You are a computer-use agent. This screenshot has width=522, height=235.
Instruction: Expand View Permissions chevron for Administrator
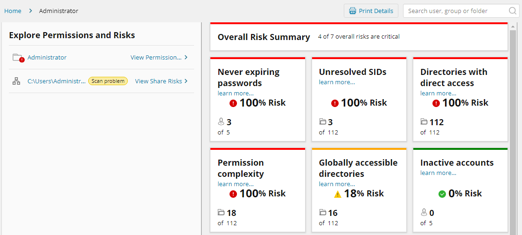point(186,58)
